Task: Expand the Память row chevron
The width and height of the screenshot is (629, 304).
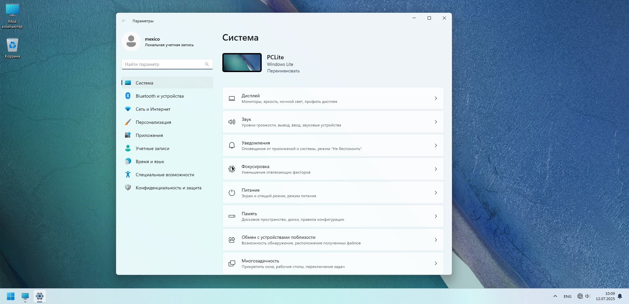Action: 436,216
